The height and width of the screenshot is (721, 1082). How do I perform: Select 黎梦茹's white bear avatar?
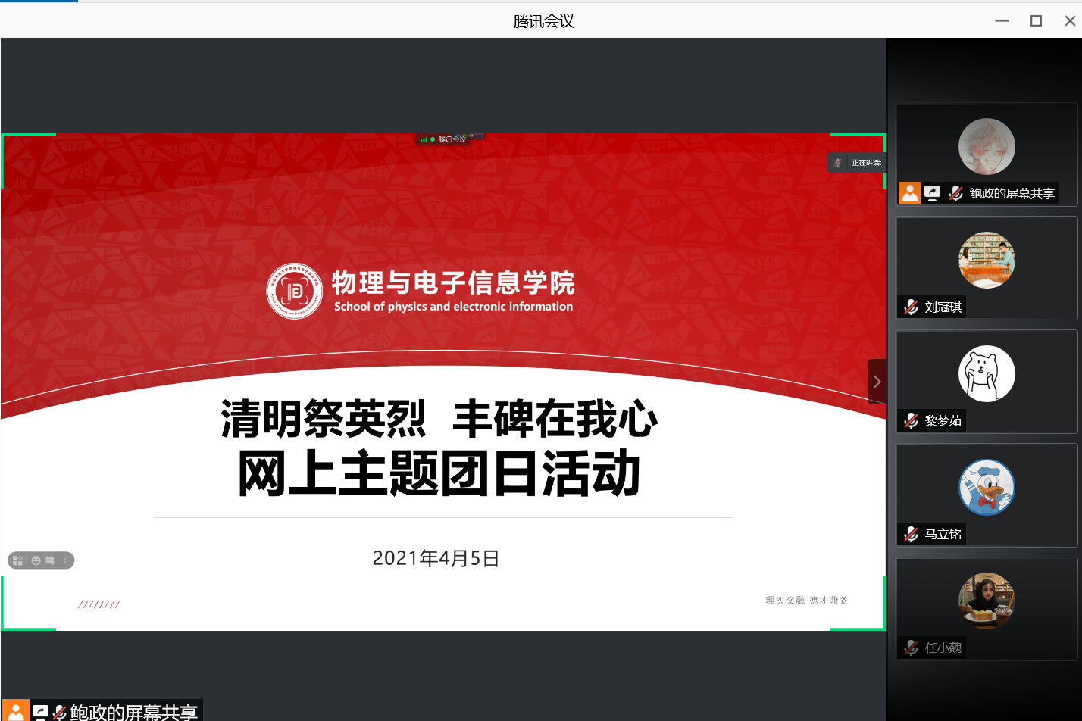[x=986, y=373]
